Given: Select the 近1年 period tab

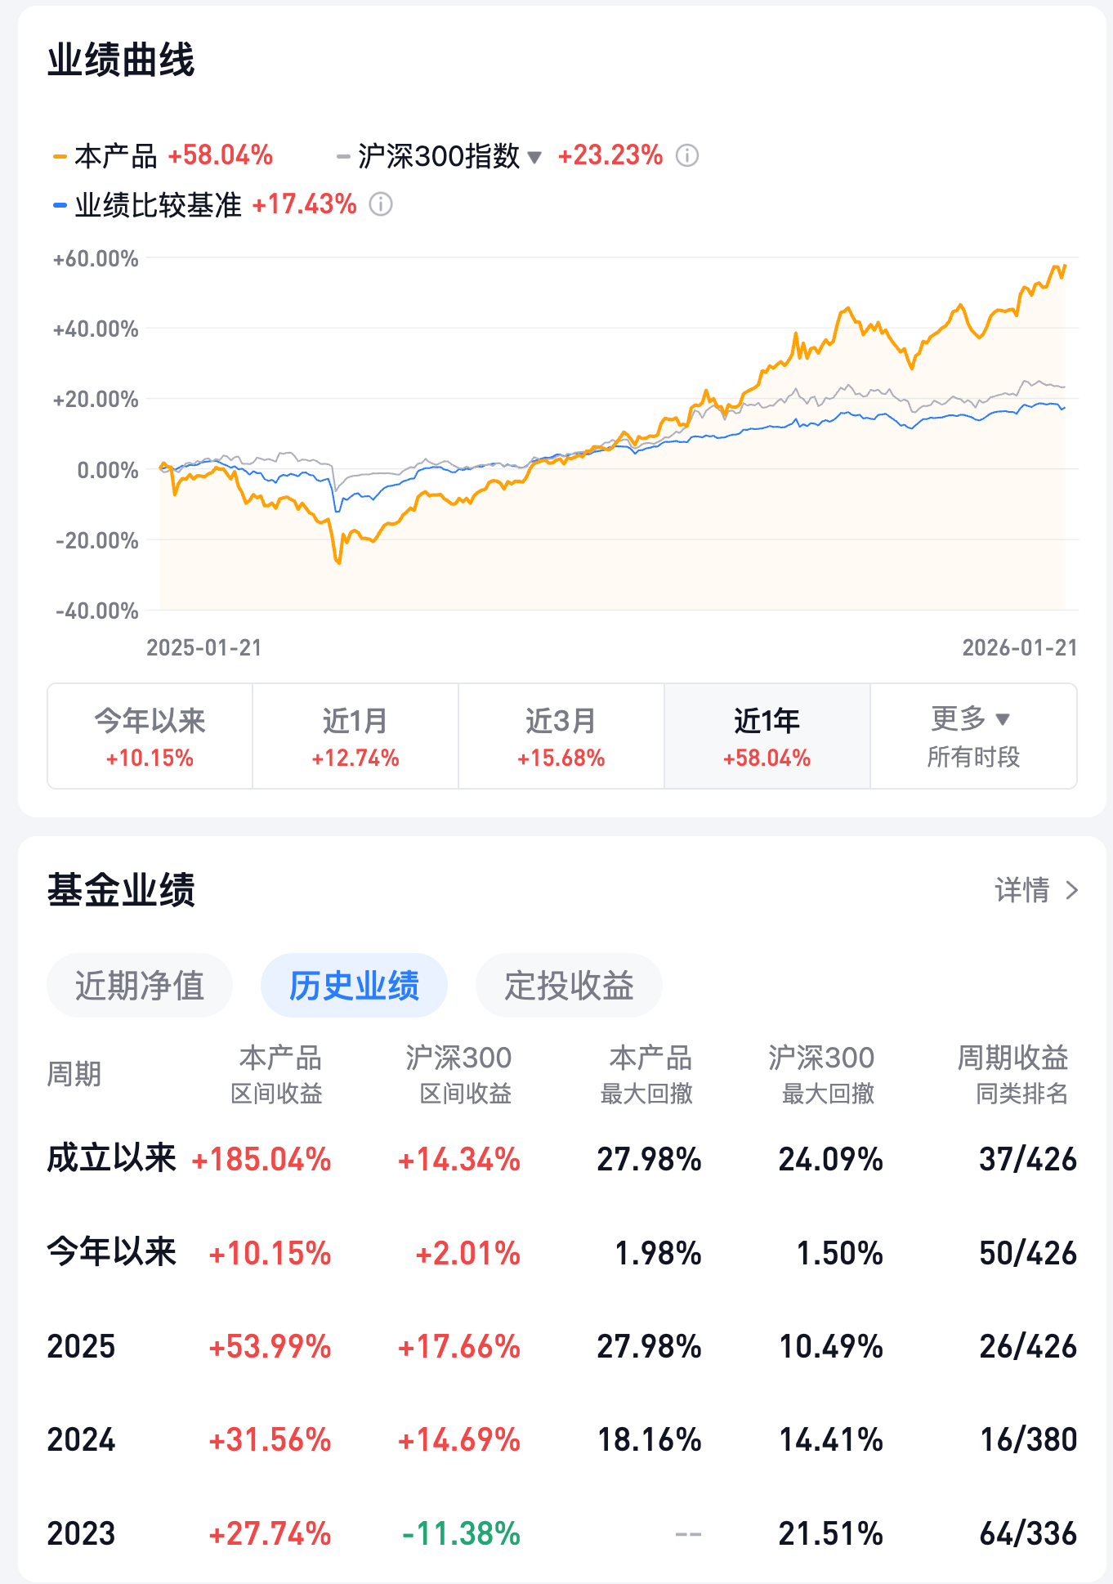Looking at the screenshot, I should (x=767, y=736).
